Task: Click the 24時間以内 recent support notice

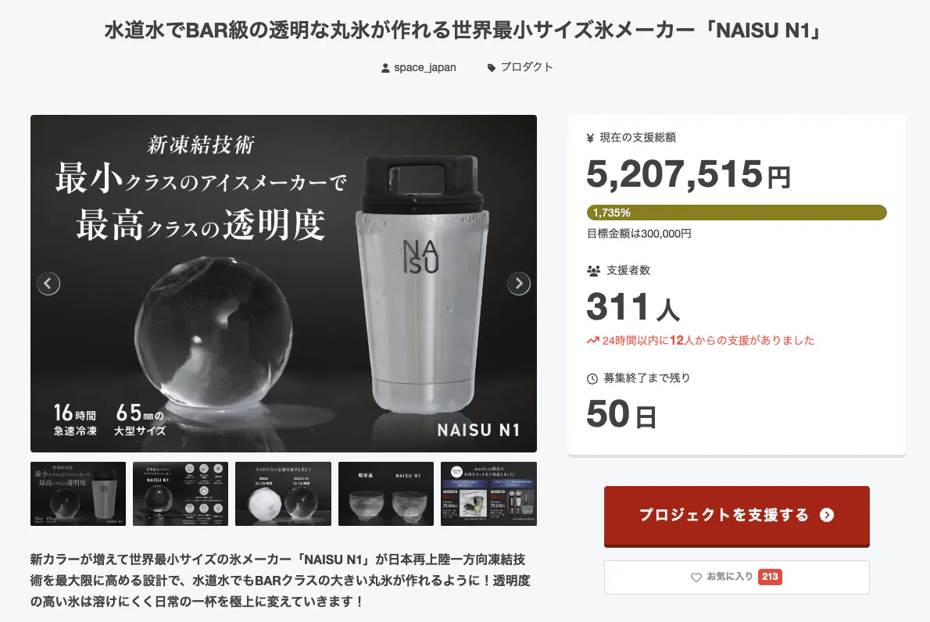Action: click(700, 341)
